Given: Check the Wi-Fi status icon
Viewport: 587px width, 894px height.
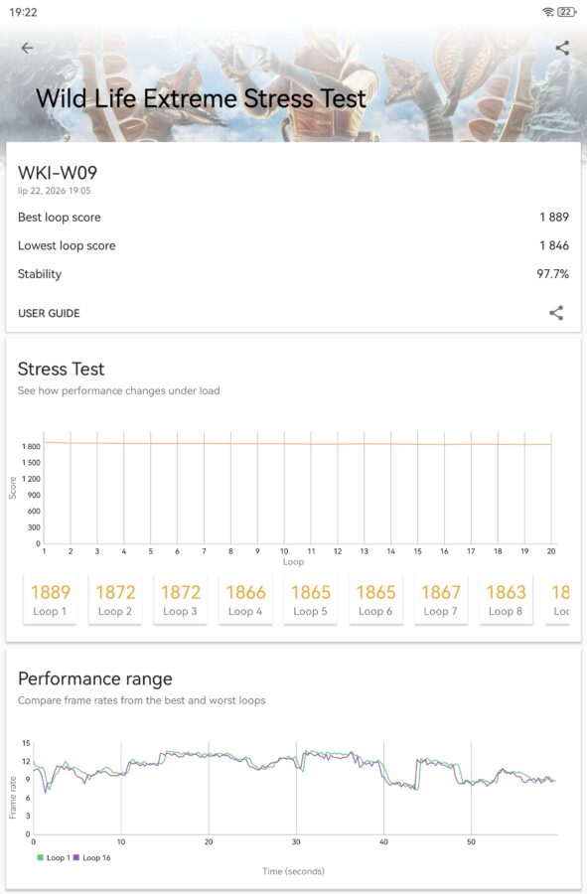Looking at the screenshot, I should (x=547, y=12).
